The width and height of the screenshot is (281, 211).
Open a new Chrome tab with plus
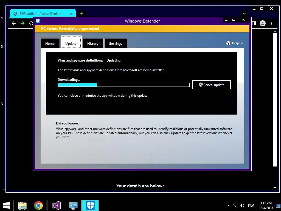click(82, 14)
